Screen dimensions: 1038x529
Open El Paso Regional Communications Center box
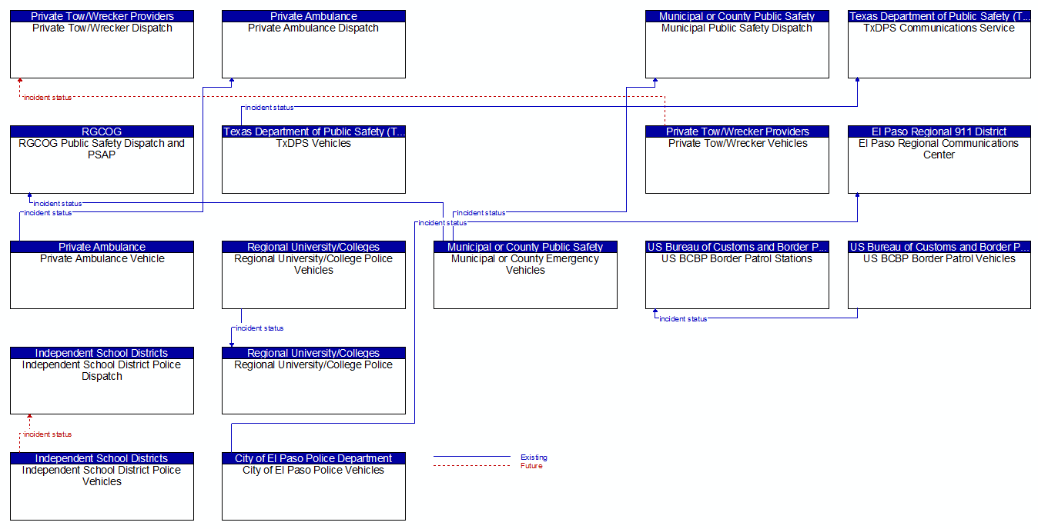coord(939,160)
